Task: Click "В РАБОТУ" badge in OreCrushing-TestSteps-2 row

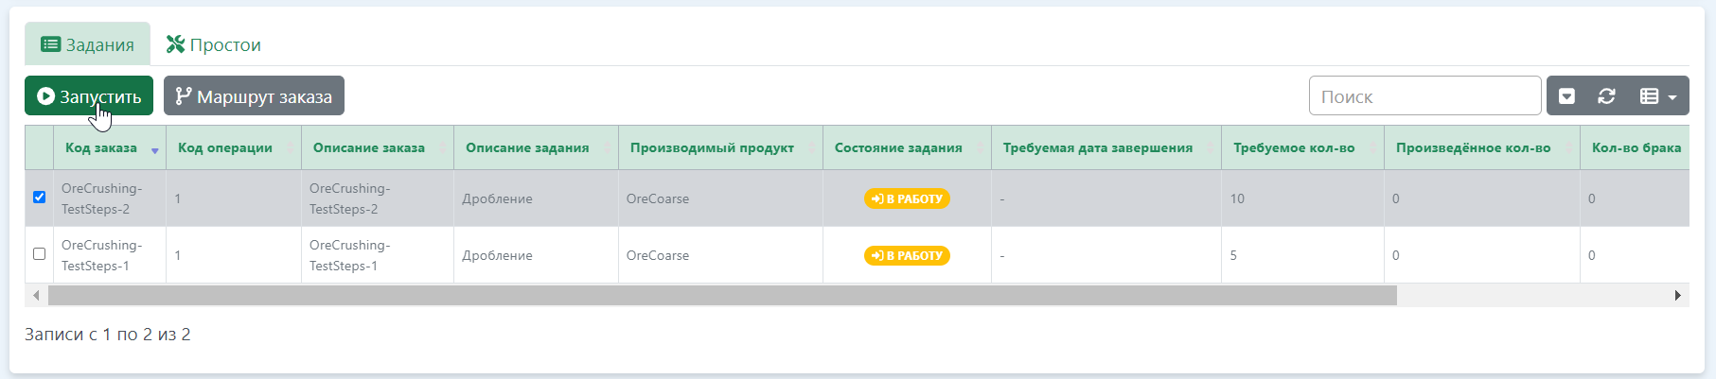Action: click(x=907, y=198)
